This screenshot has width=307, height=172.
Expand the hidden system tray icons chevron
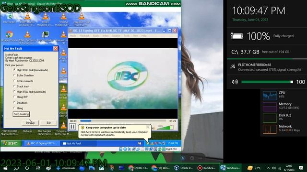[x=268, y=168]
